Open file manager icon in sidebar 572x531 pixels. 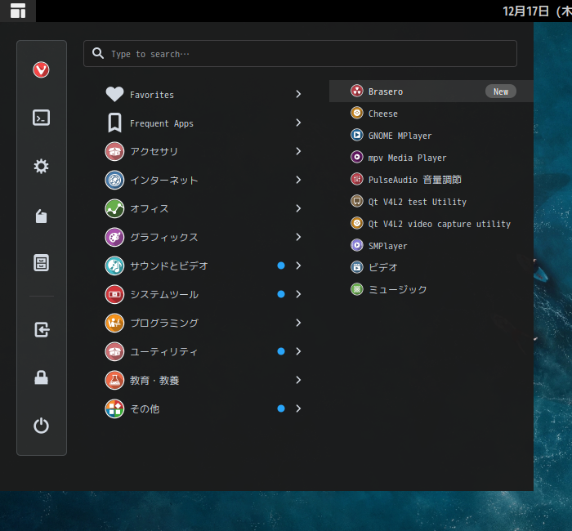coord(41,216)
